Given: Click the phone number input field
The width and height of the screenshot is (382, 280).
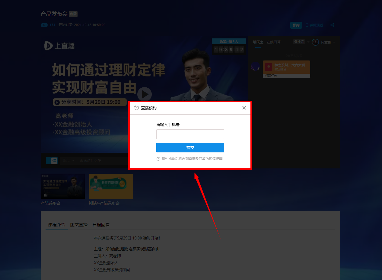Looking at the screenshot, I should (x=190, y=134).
